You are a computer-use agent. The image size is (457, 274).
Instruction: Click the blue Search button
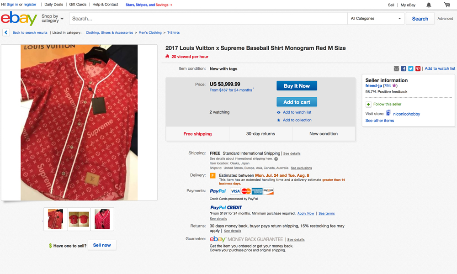(x=420, y=19)
